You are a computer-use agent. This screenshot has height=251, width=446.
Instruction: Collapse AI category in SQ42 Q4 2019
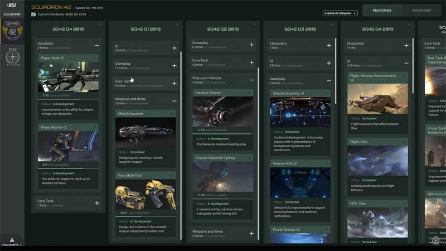coord(406,63)
